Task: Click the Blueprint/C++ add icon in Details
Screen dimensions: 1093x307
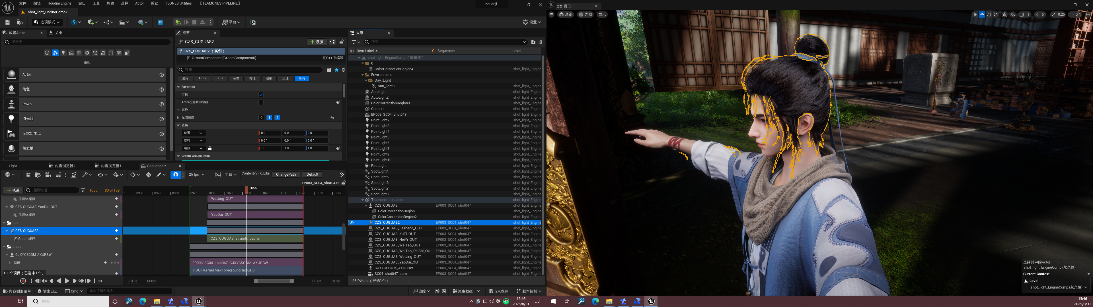Action: [332, 42]
